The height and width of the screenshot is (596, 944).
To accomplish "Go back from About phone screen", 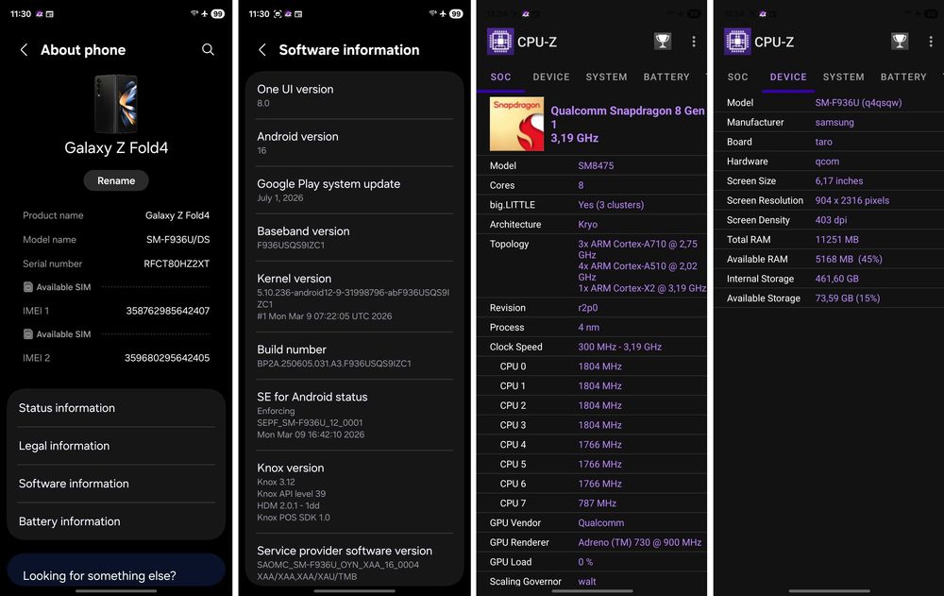I will click(25, 50).
